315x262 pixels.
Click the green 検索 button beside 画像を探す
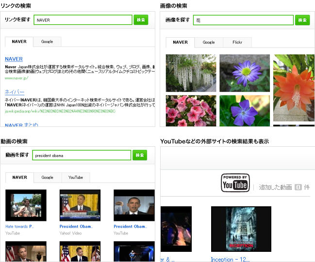302,20
